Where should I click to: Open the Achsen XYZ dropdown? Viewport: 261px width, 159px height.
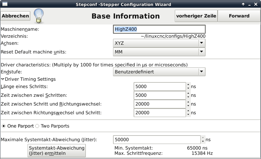(159, 43)
